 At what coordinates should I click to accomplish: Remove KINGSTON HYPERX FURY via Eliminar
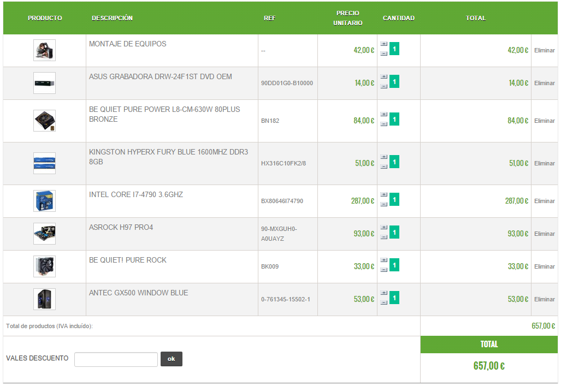click(545, 163)
